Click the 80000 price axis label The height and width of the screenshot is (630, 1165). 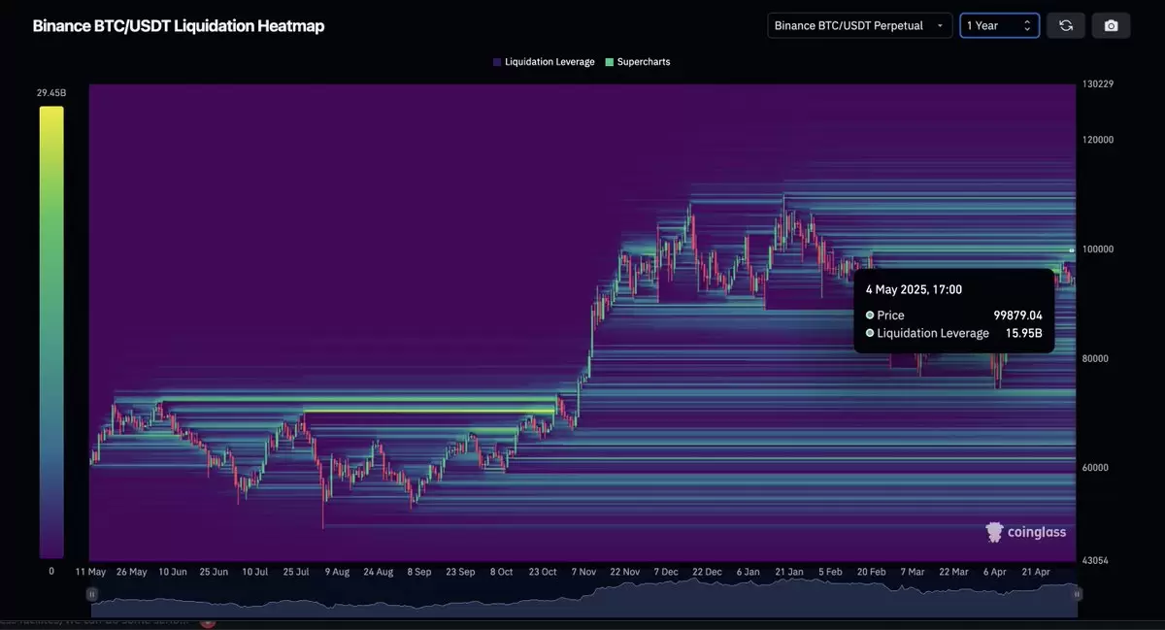click(x=1096, y=358)
